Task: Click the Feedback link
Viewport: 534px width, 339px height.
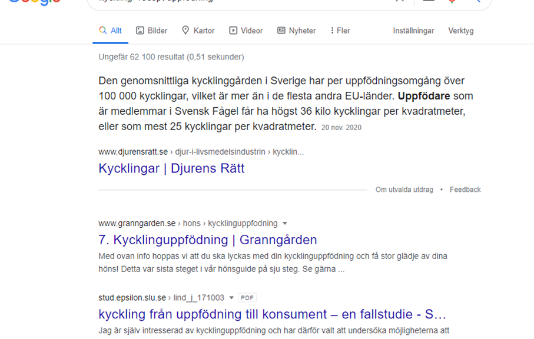Action: tap(465, 190)
